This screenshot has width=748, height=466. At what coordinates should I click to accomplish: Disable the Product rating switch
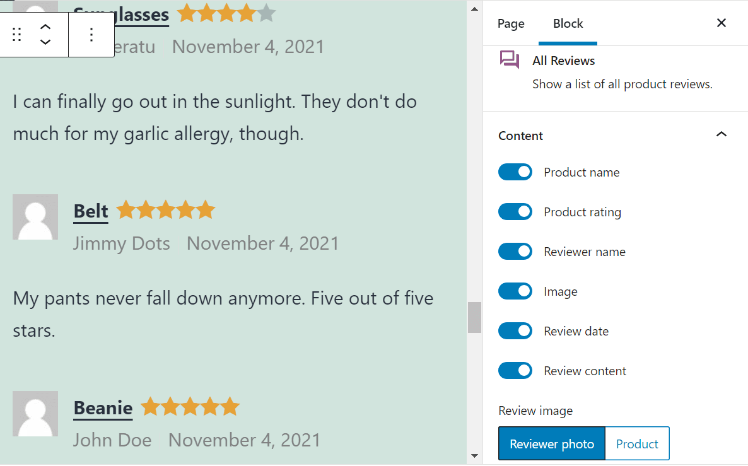coord(515,212)
